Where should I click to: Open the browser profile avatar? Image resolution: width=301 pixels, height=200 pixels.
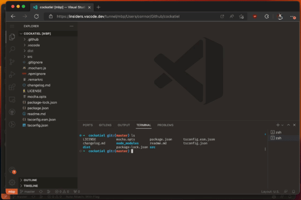[x=280, y=17]
